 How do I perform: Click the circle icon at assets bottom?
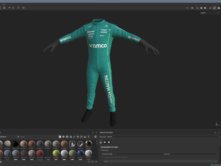[x=89, y=162]
